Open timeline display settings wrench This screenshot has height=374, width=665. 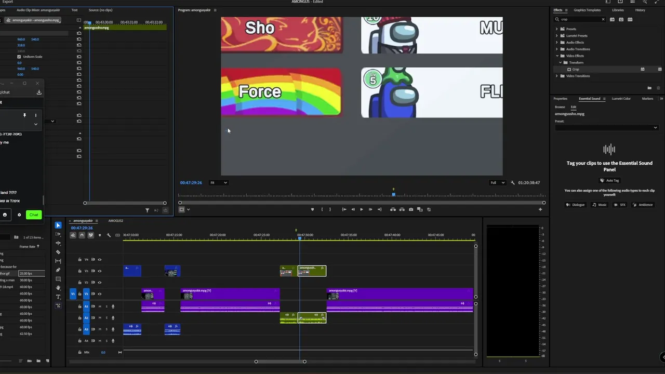[109, 235]
